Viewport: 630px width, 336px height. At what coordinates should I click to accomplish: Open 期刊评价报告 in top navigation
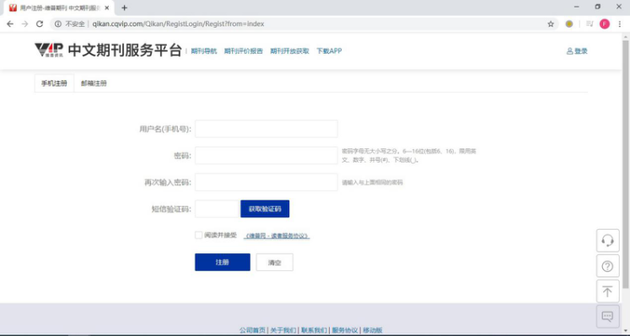(244, 51)
